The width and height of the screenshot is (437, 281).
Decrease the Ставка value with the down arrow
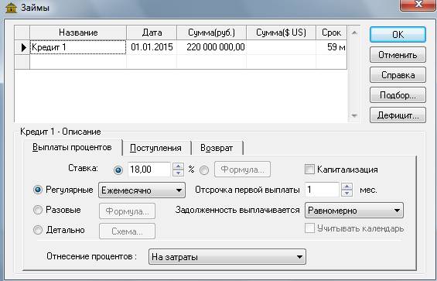click(x=178, y=173)
